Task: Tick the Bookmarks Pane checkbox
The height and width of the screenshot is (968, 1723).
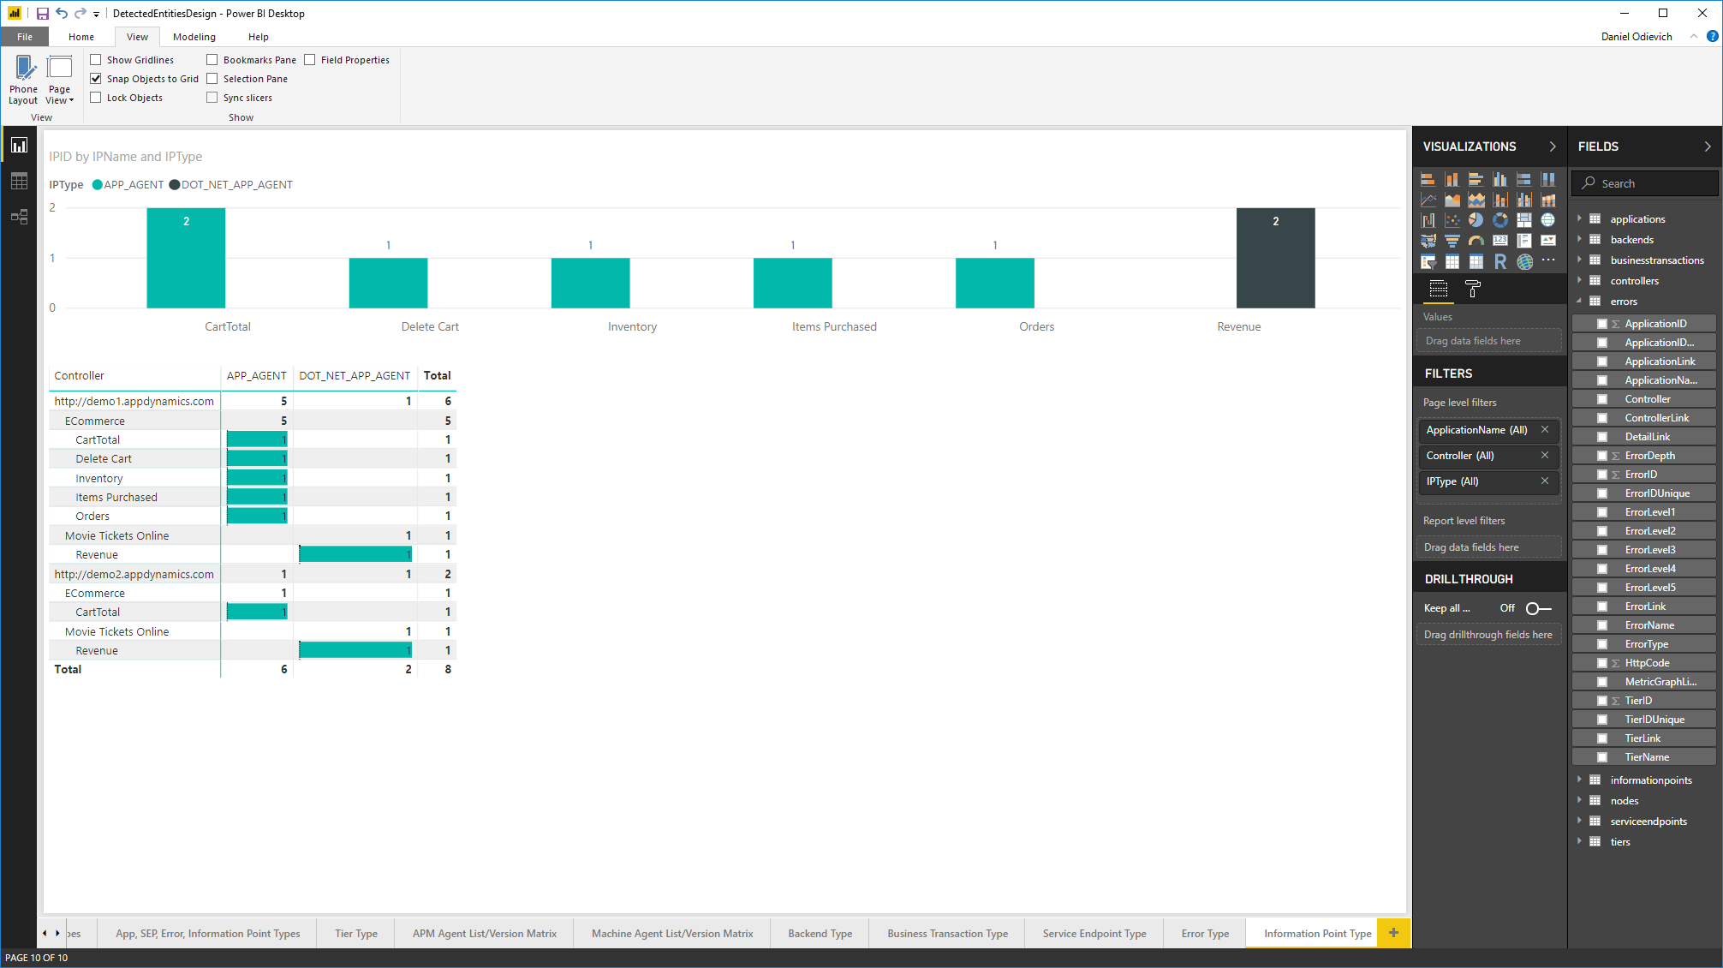Action: point(212,60)
